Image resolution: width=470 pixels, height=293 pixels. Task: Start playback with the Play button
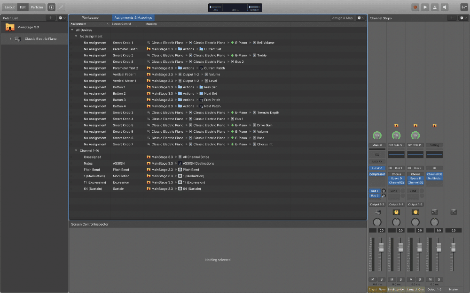coord(425,7)
